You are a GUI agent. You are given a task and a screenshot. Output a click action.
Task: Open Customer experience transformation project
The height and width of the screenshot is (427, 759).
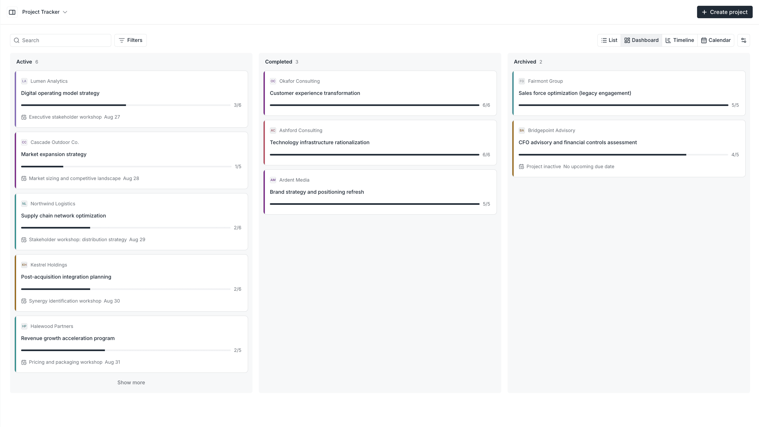click(x=315, y=93)
